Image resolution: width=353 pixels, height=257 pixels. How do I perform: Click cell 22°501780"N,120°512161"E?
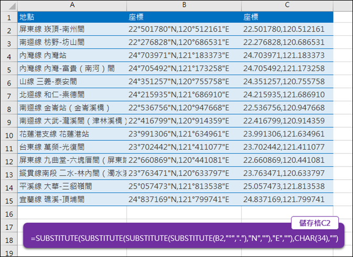click(x=184, y=29)
